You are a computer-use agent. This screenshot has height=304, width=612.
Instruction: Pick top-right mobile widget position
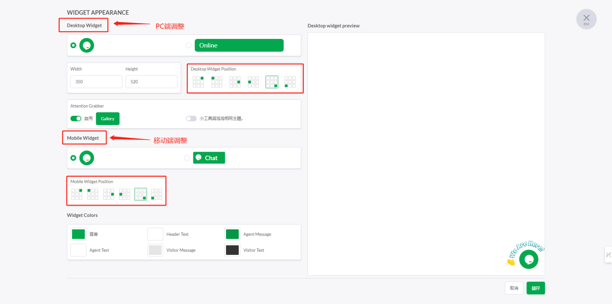coord(77,194)
